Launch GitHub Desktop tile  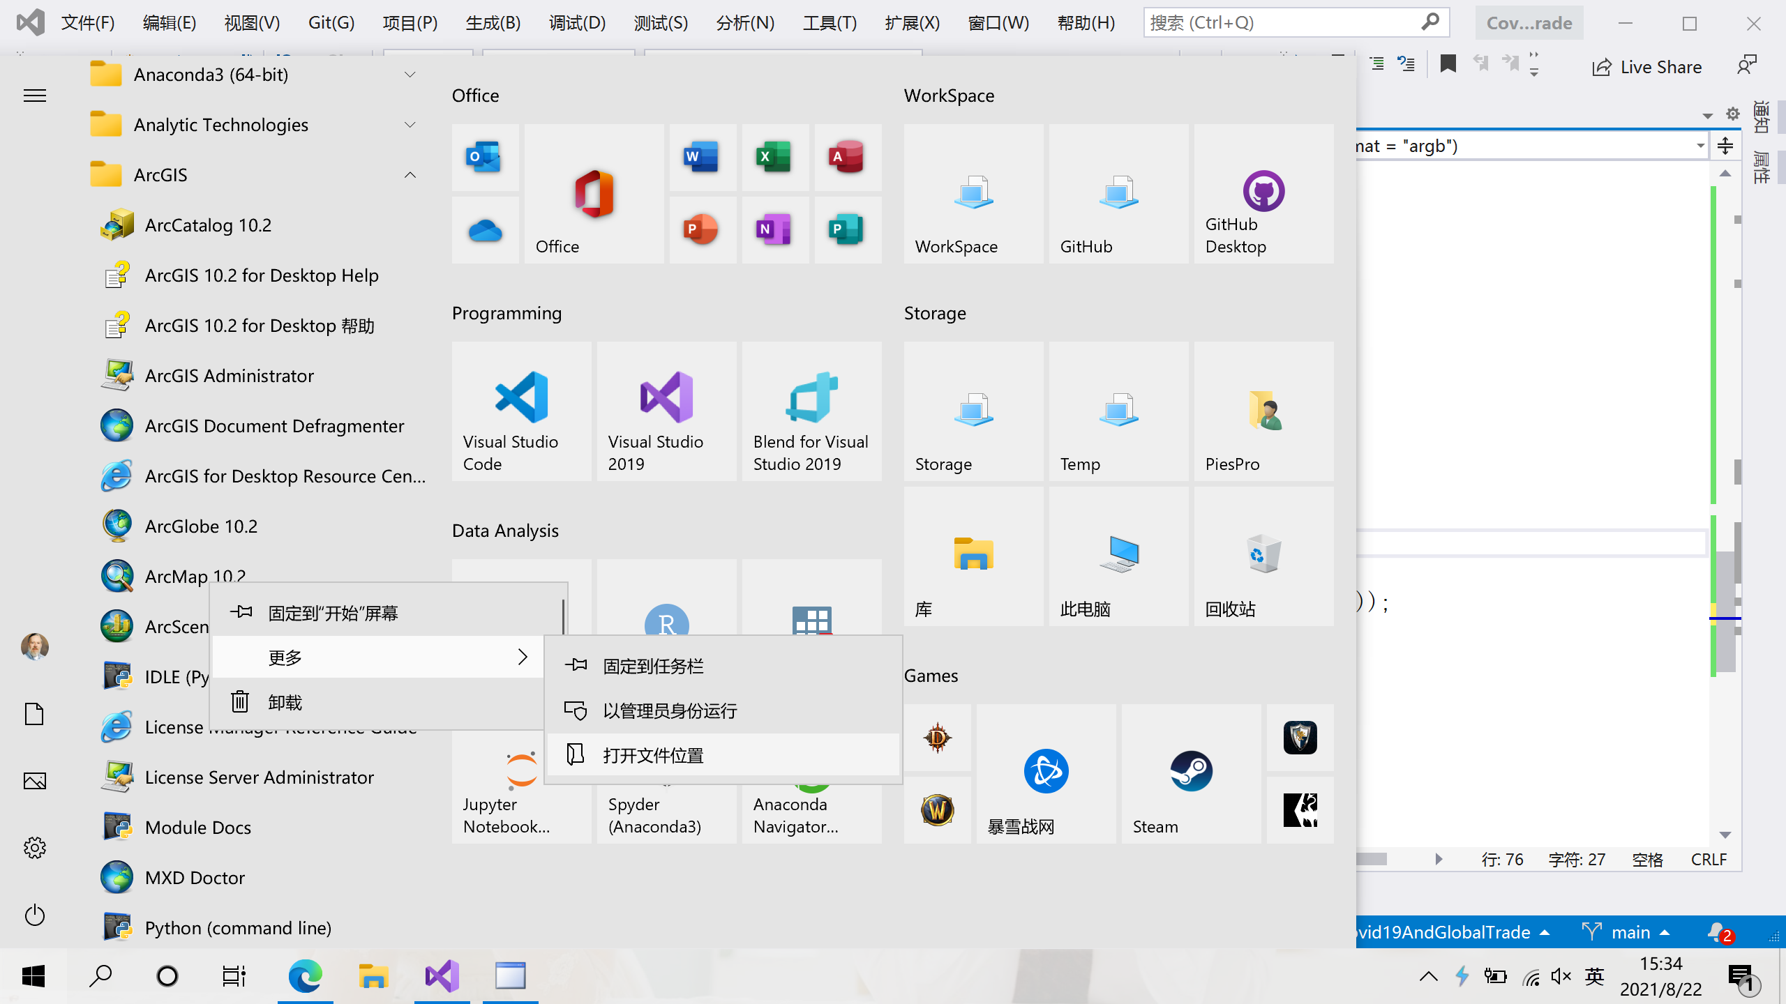coord(1263,194)
